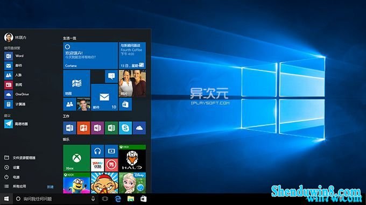This screenshot has height=205, width=366.
Task: Open the video movies tile
Action: [x=111, y=151]
